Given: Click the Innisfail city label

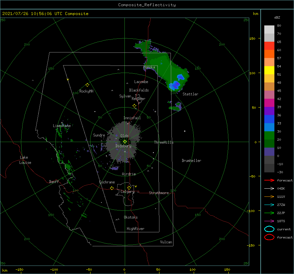Looking at the screenshot, I should coord(132,118).
